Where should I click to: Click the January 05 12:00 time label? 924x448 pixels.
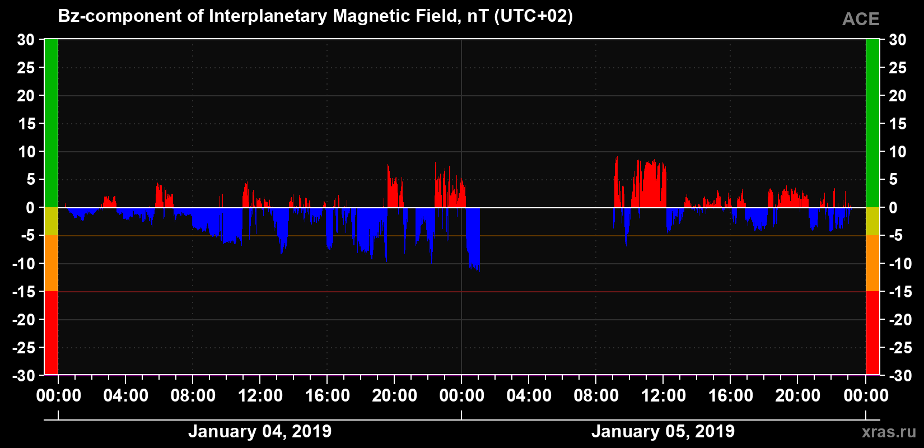coord(663,396)
